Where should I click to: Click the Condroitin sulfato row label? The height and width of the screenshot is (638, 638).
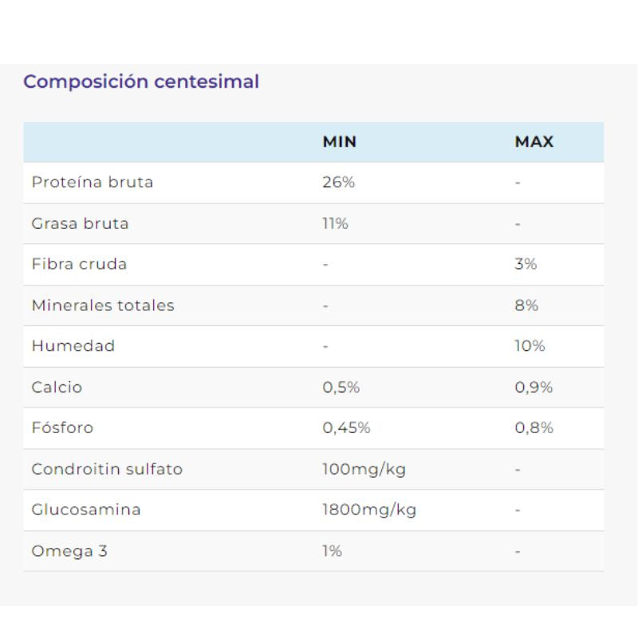(x=107, y=469)
